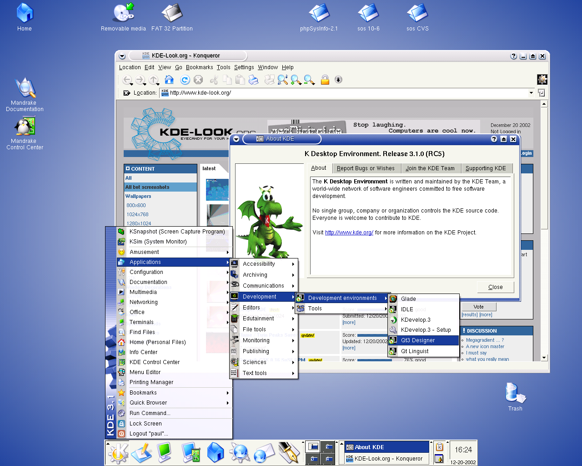
Task: Open Mandrake Control Center desktop icon
Action: click(25, 133)
